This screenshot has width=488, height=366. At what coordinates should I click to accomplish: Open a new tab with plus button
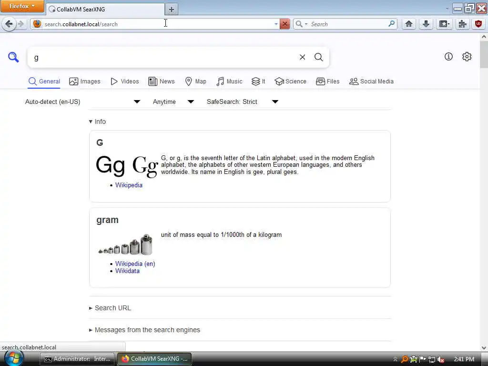click(x=172, y=10)
